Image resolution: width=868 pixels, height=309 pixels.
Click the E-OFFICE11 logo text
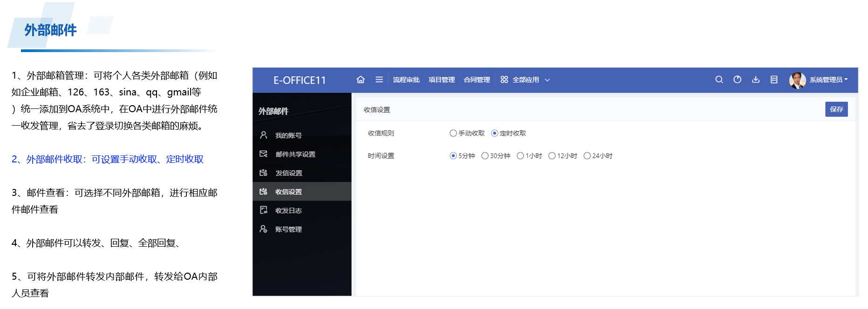coord(300,80)
